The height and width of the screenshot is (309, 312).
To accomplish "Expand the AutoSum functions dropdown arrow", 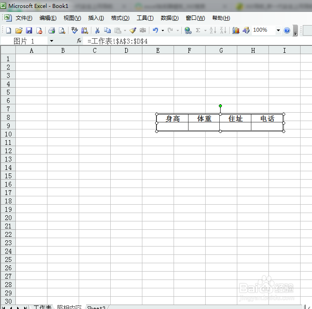I will 205,31.
